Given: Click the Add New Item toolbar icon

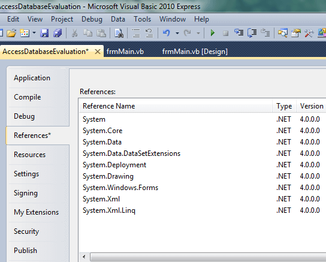Looking at the screenshot, I should [25, 33].
